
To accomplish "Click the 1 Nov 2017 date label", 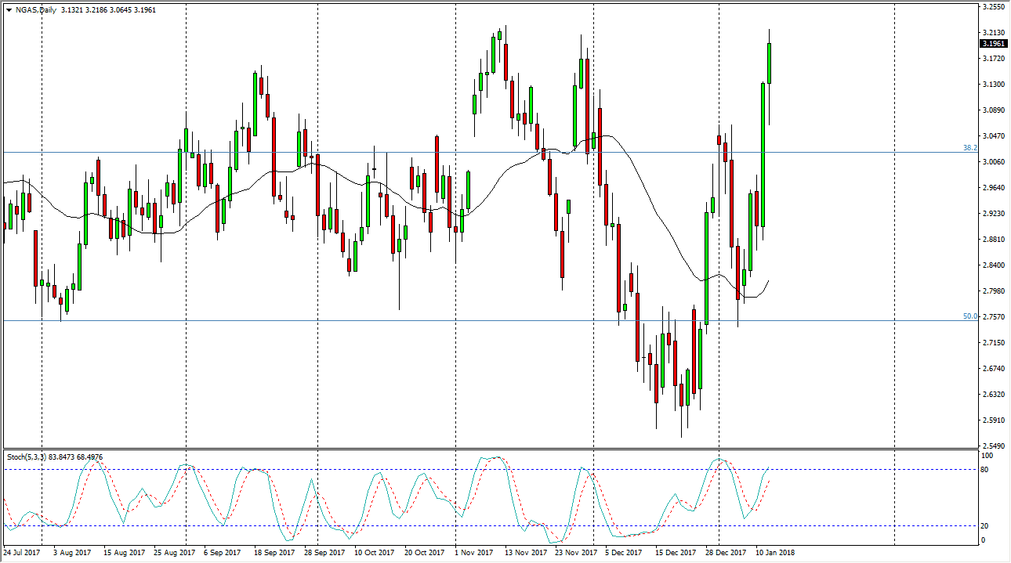I will pos(473,553).
